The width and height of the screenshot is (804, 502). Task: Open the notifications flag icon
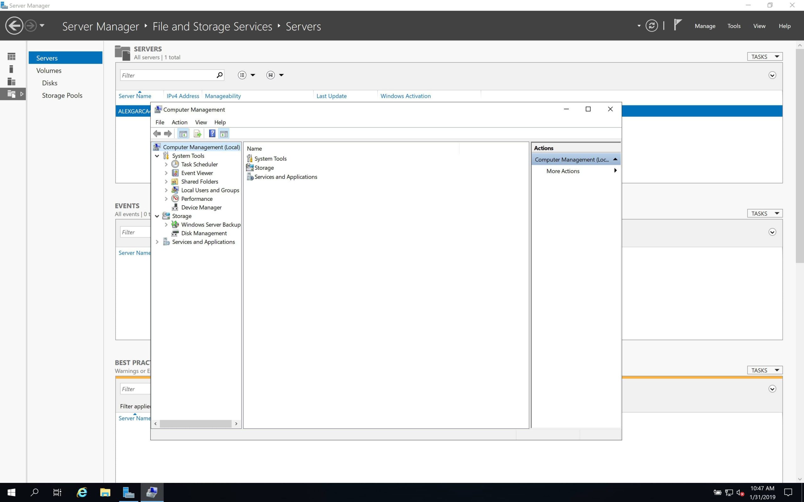tap(677, 25)
